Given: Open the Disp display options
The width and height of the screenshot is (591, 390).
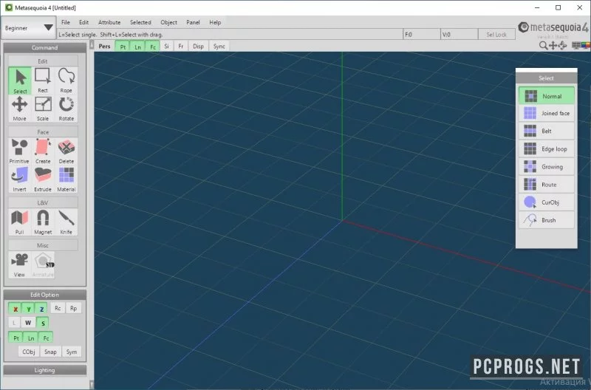Looking at the screenshot, I should [x=198, y=46].
